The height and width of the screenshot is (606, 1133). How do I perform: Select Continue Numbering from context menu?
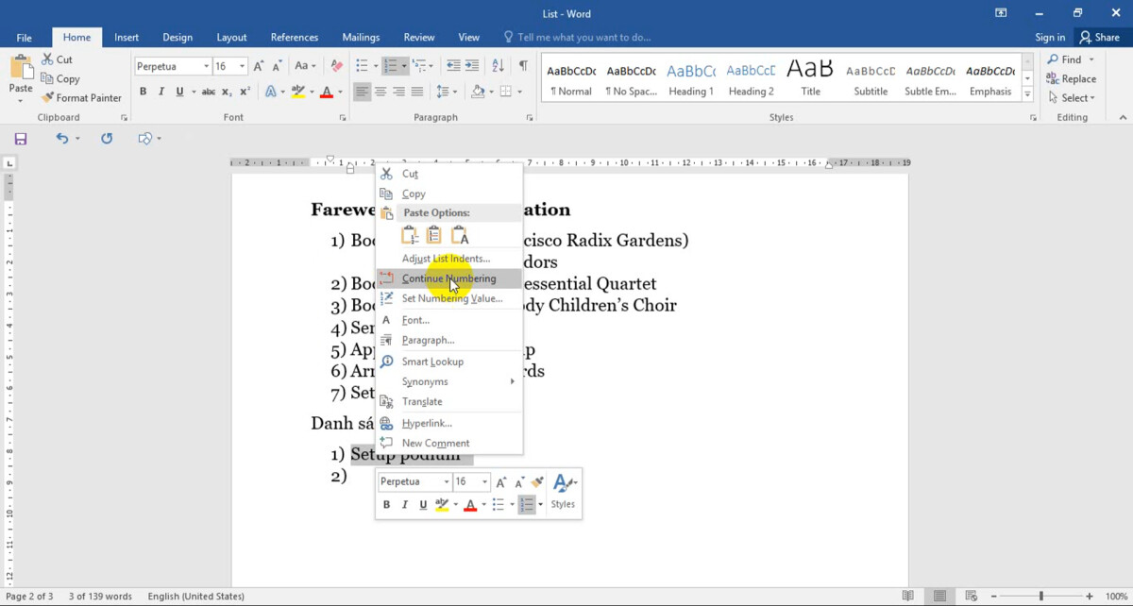pos(448,278)
